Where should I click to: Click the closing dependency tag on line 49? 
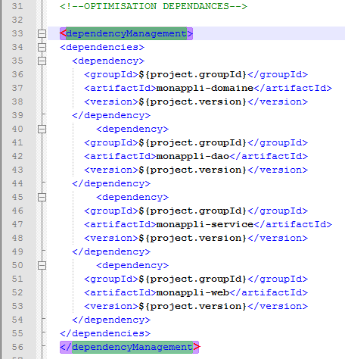[x=111, y=251]
